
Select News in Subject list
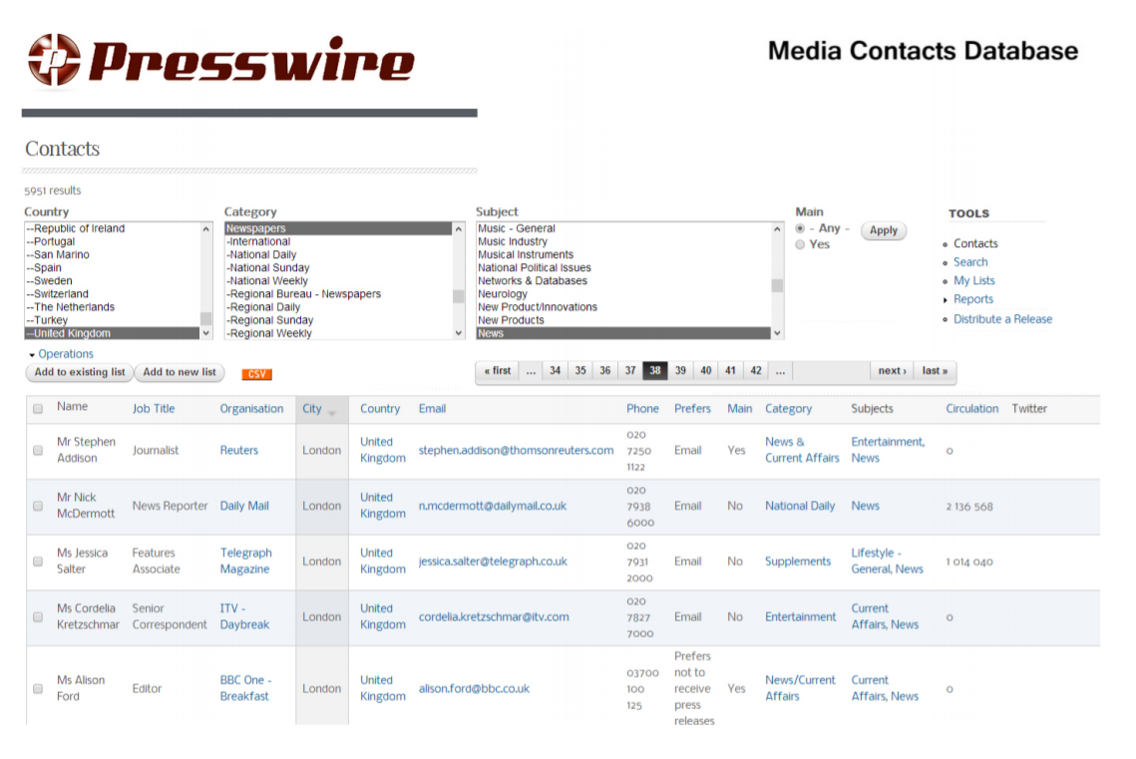click(x=623, y=333)
